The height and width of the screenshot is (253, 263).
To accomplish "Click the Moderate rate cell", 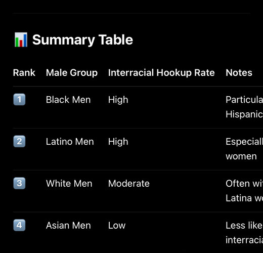I will [129, 183].
